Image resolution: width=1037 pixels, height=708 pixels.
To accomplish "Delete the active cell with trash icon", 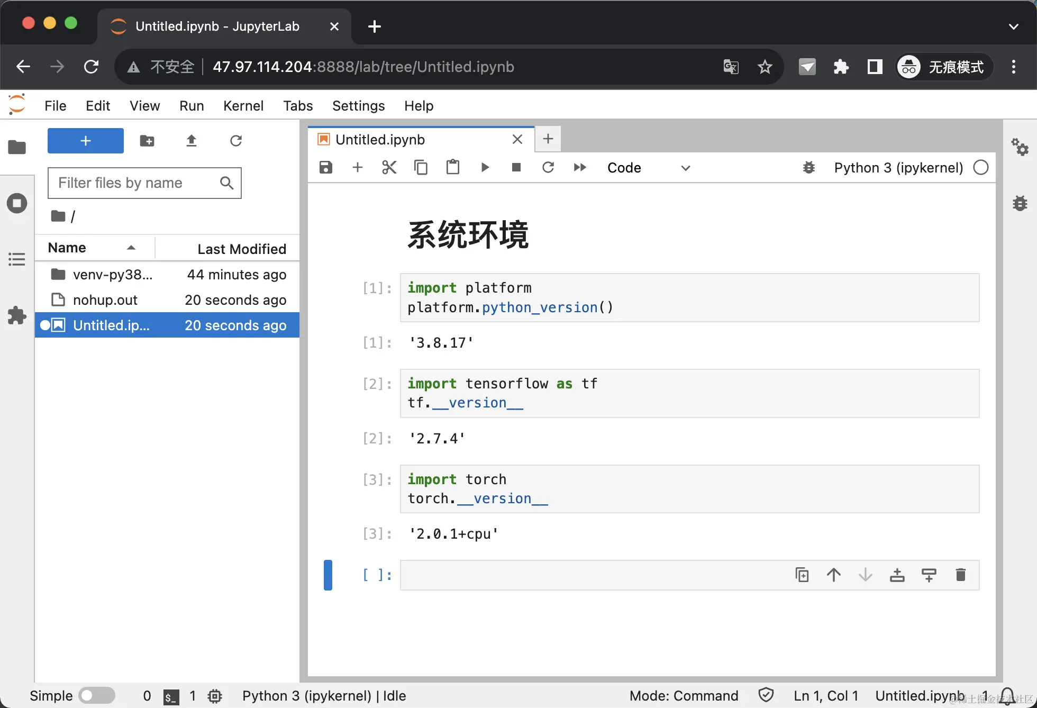I will point(960,575).
